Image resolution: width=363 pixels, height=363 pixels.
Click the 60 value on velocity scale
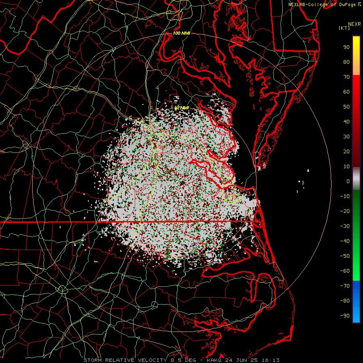(346, 92)
